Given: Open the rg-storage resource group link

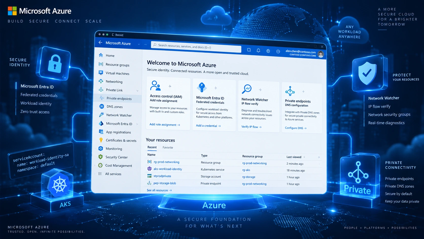Looking at the screenshot, I should 249,177.
